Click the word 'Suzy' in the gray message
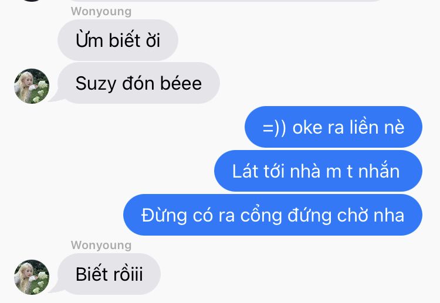This screenshot has width=440, height=303. (96, 84)
